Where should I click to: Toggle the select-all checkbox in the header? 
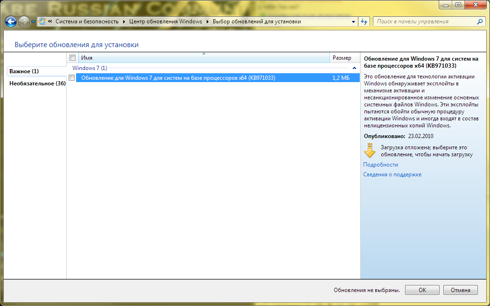point(72,58)
